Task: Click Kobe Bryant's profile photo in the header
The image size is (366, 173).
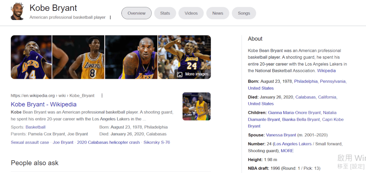Action: click(18, 12)
